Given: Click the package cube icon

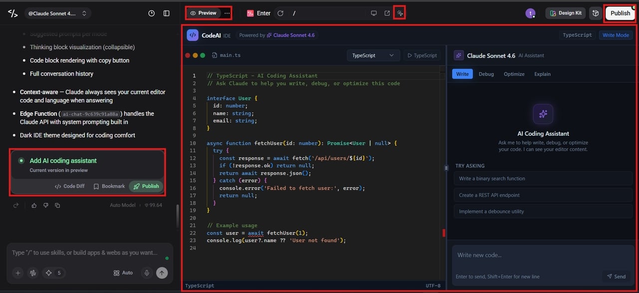Looking at the screenshot, I should (595, 13).
